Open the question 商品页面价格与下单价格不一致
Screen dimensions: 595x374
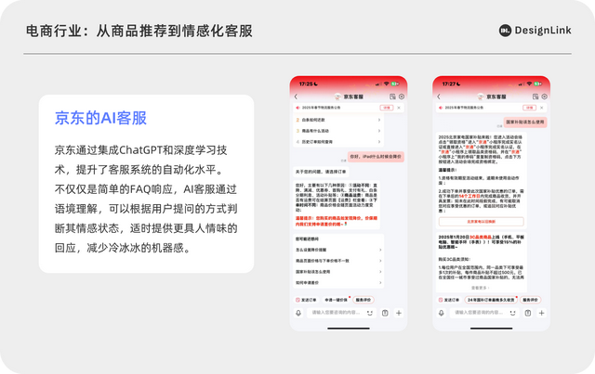[x=338, y=261]
